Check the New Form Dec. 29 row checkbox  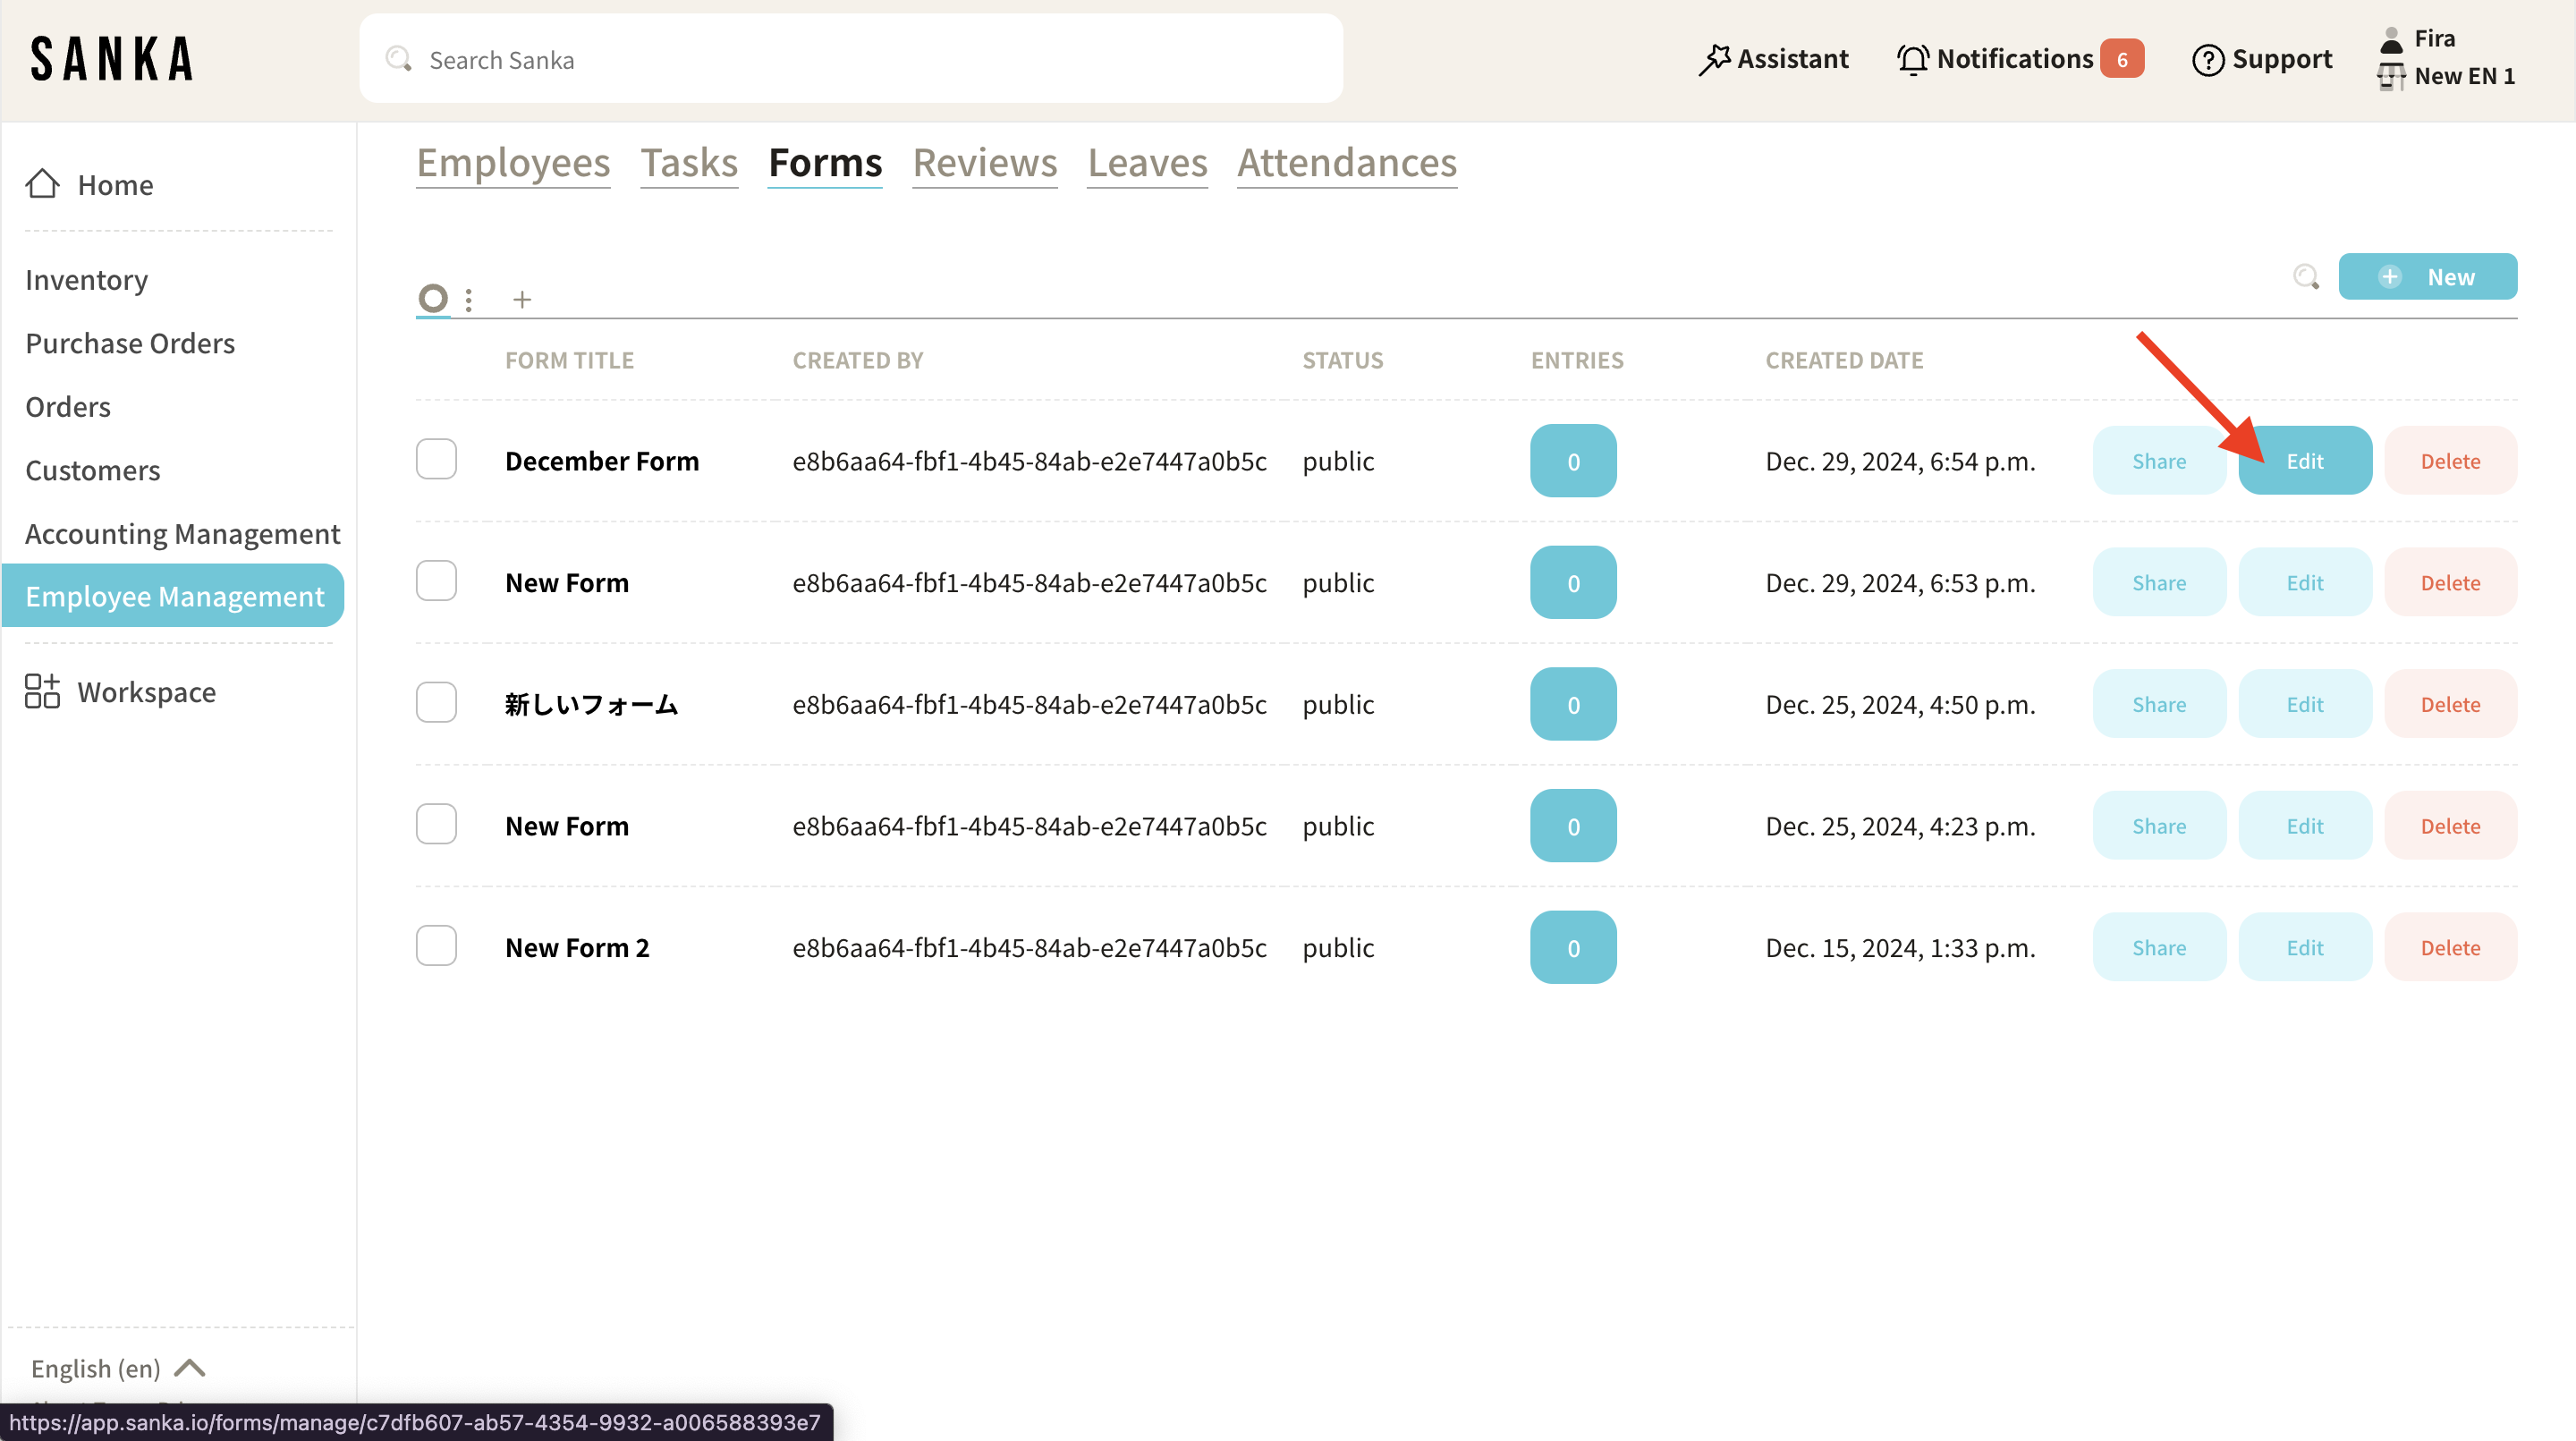[436, 581]
